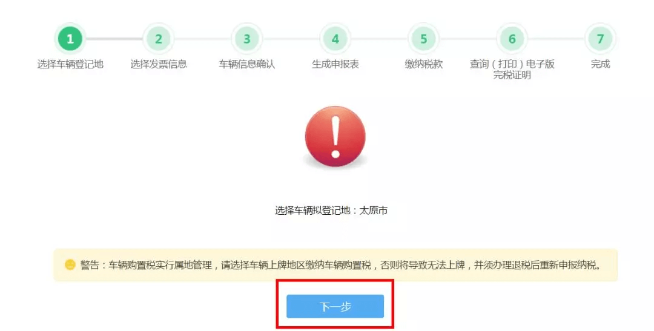Select the 查询（打印）电子版完税证明 step label
Viewport: 654px width, 331px height.
(512, 70)
